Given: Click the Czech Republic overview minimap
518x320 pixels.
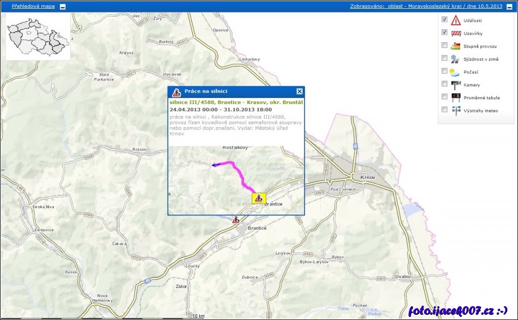Looking at the screenshot, I should [x=38, y=37].
